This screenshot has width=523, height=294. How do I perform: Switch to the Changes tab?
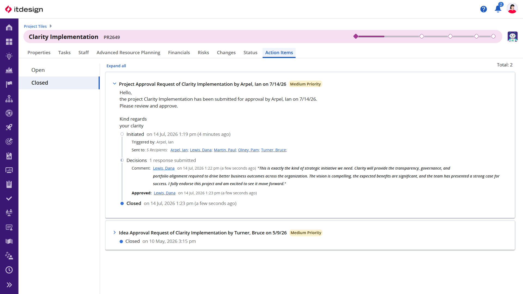click(x=226, y=53)
